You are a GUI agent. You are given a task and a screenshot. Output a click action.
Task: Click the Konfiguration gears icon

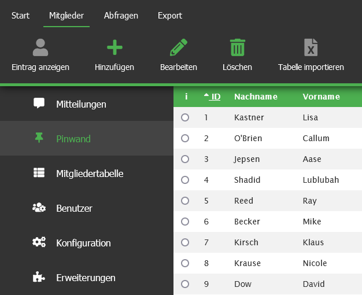point(39,242)
